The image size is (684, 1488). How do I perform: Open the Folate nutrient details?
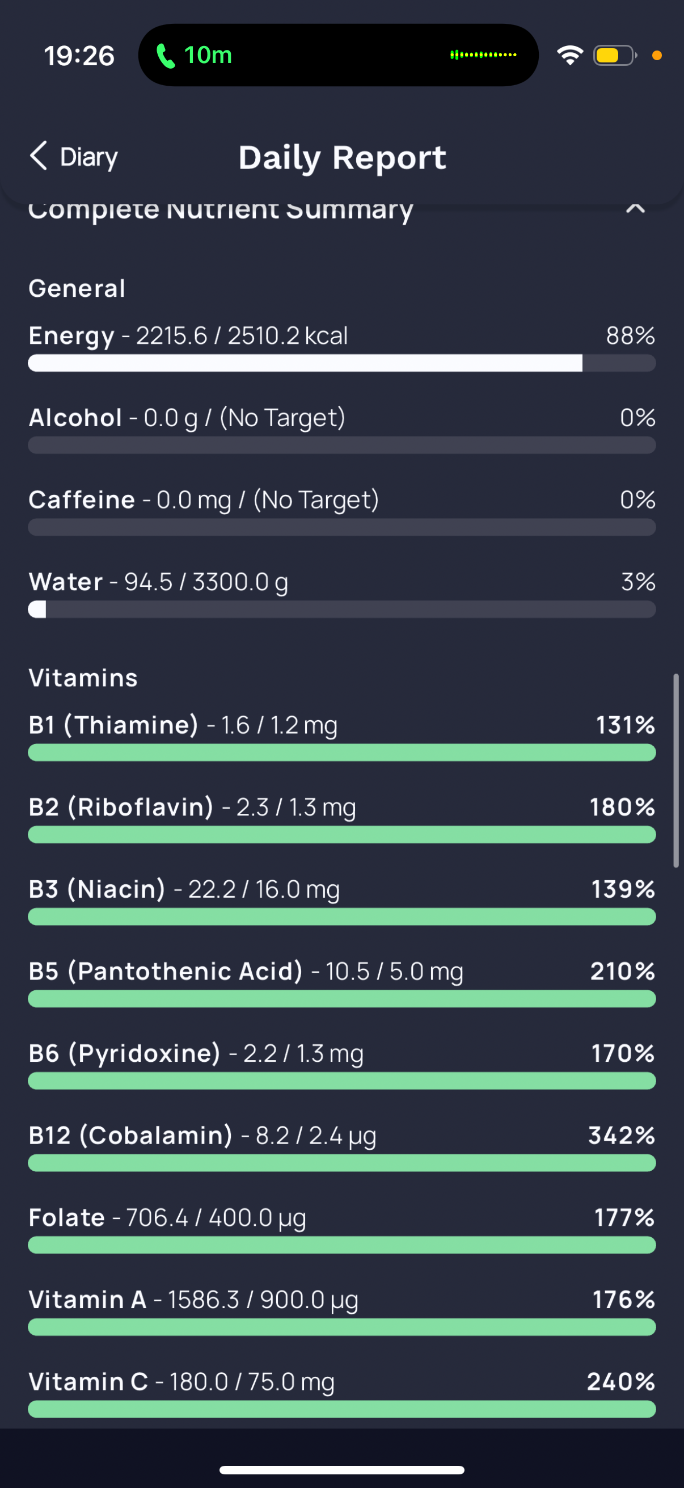pyautogui.click(x=341, y=1228)
